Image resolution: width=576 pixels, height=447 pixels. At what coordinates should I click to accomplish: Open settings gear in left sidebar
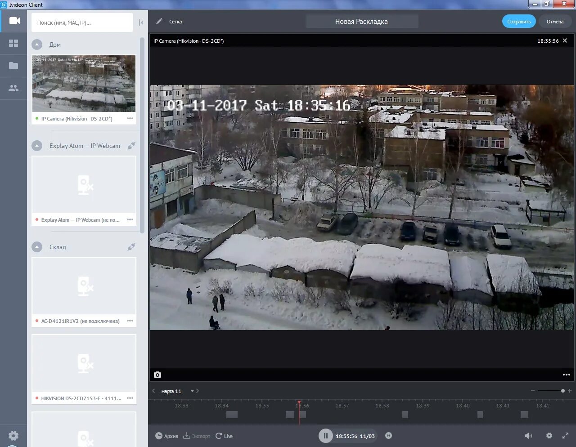pyautogui.click(x=13, y=435)
